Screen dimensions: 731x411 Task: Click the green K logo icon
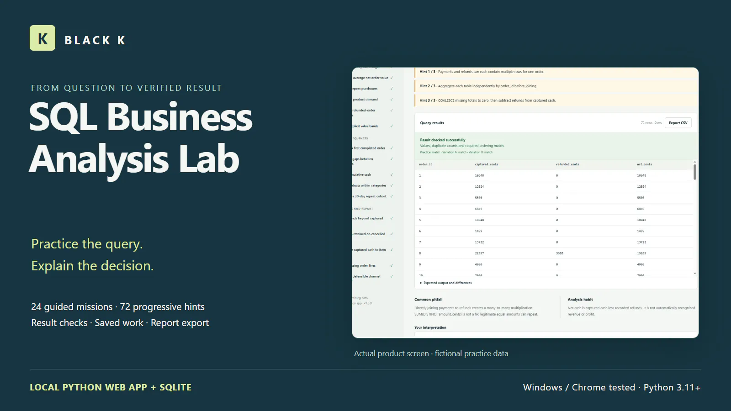tap(42, 38)
